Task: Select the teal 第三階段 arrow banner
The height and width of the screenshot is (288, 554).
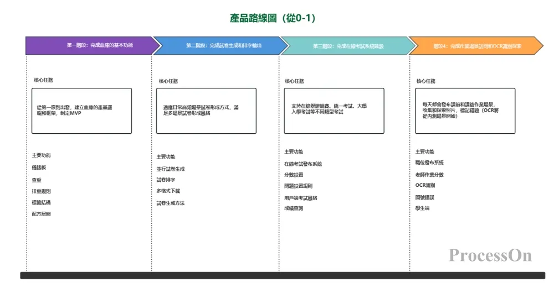Action: pos(343,46)
